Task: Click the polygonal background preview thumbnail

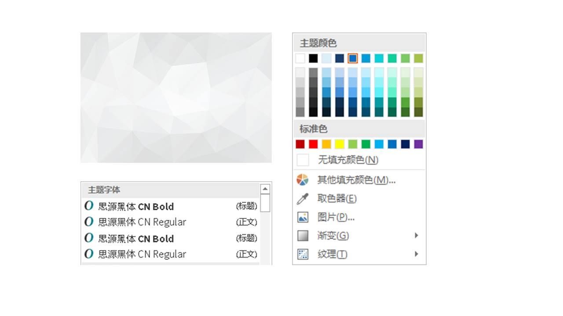Action: coord(176,97)
